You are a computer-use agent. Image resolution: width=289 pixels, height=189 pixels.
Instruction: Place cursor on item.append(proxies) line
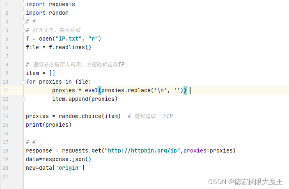click(x=85, y=99)
